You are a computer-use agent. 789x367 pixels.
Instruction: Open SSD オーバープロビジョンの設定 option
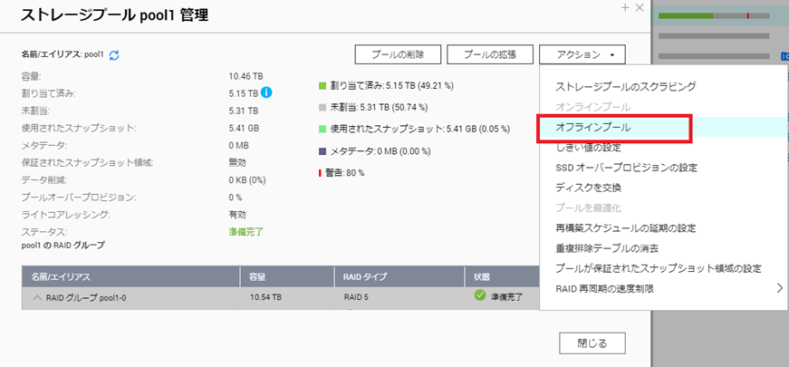click(626, 168)
